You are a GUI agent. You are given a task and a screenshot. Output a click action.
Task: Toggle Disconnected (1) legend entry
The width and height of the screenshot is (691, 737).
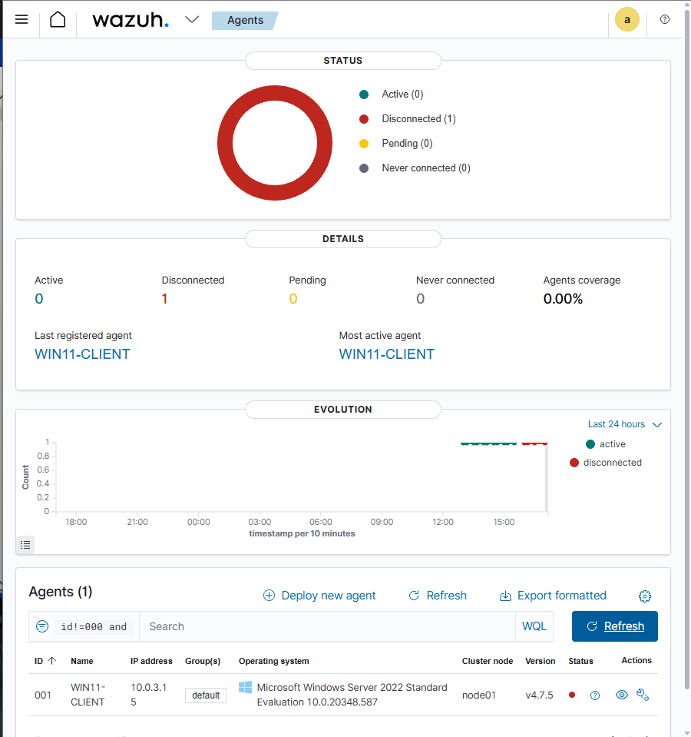pyautogui.click(x=408, y=119)
